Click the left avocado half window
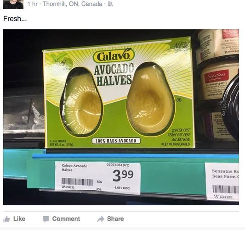This screenshot has width=245, height=230. (x=82, y=102)
